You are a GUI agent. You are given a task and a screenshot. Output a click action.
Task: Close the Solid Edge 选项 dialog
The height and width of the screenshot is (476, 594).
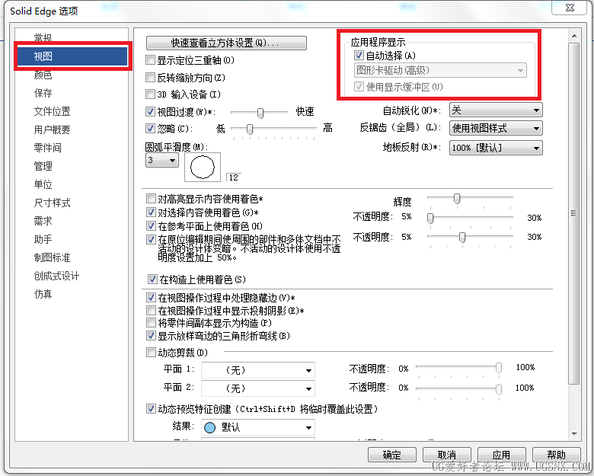tap(570, 8)
